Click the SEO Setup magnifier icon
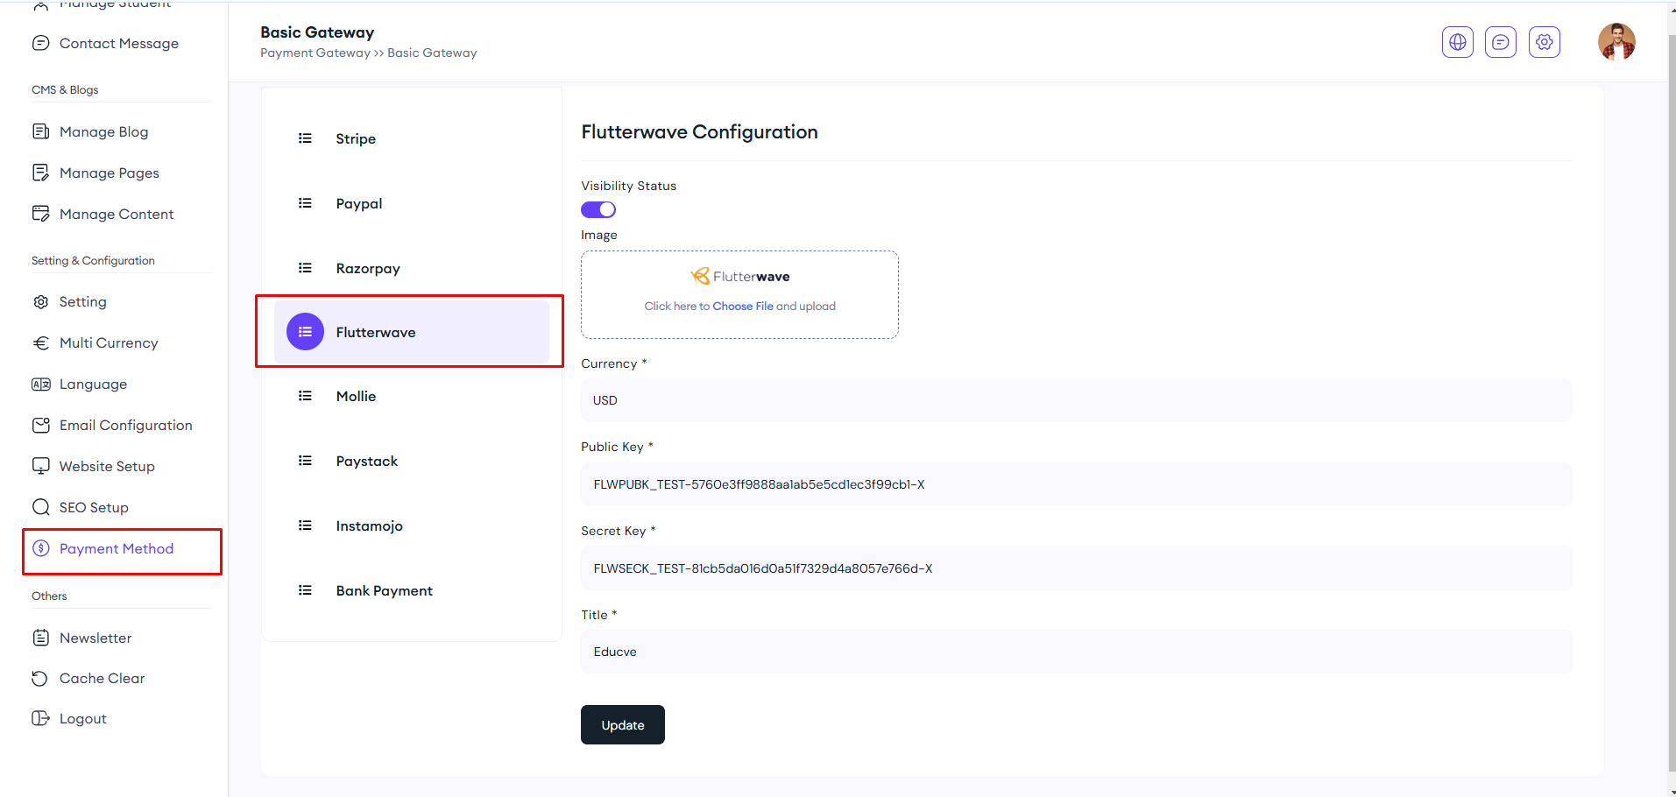Screen dimensions: 1676x797 40,507
